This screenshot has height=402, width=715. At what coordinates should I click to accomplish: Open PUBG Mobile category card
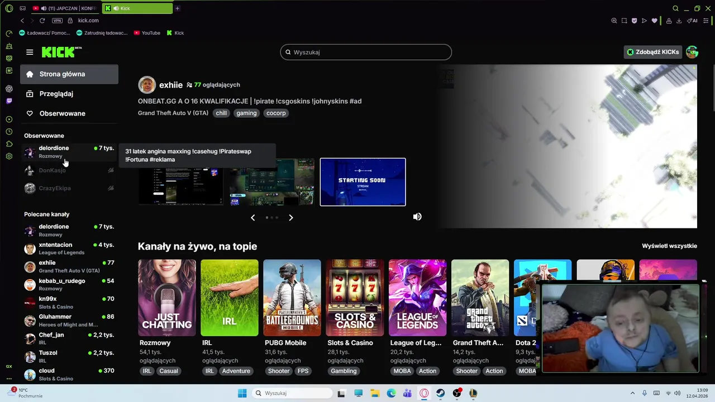tap(292, 298)
